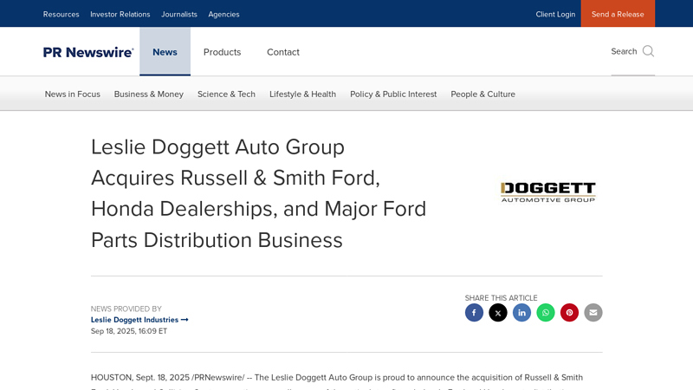The width and height of the screenshot is (693, 390).
Task: Open the Agencies page
Action: [223, 14]
